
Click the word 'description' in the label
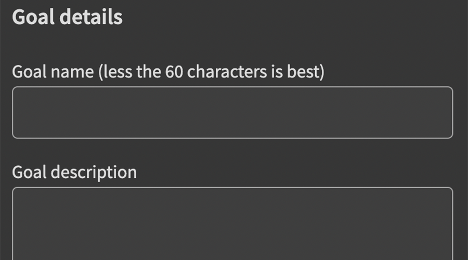click(94, 172)
